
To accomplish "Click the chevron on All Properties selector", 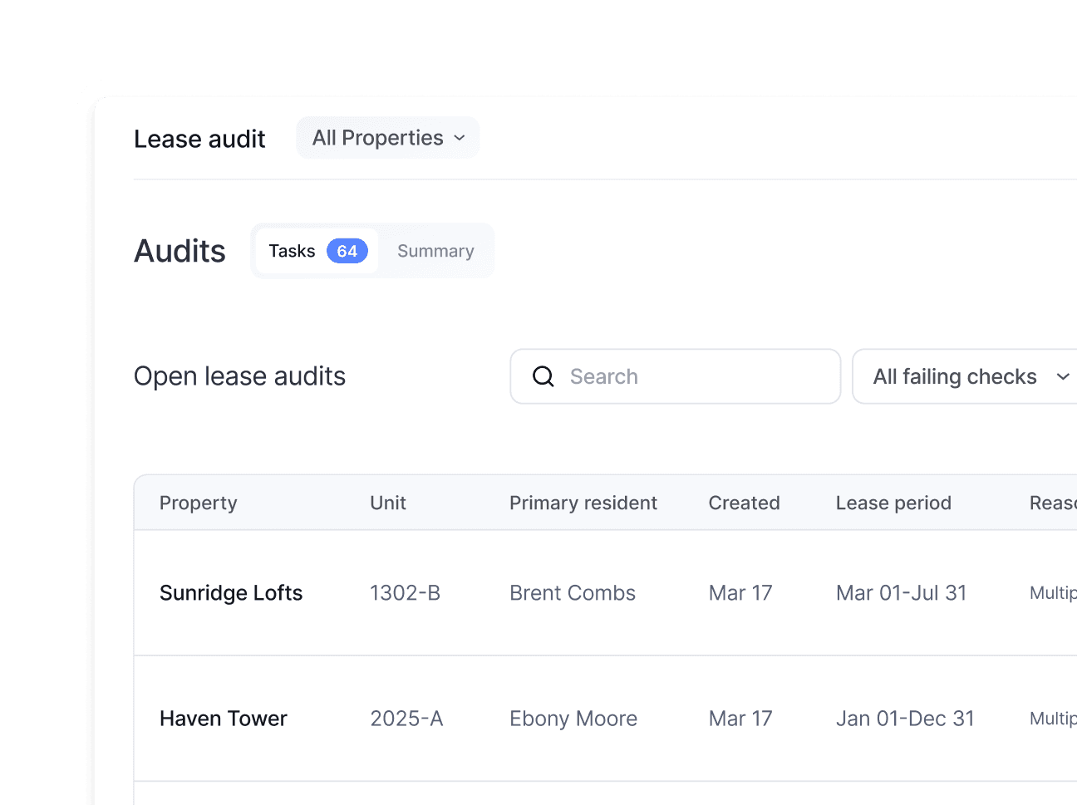I will (x=460, y=138).
